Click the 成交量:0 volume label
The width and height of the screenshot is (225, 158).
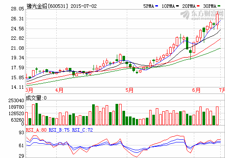36,98
